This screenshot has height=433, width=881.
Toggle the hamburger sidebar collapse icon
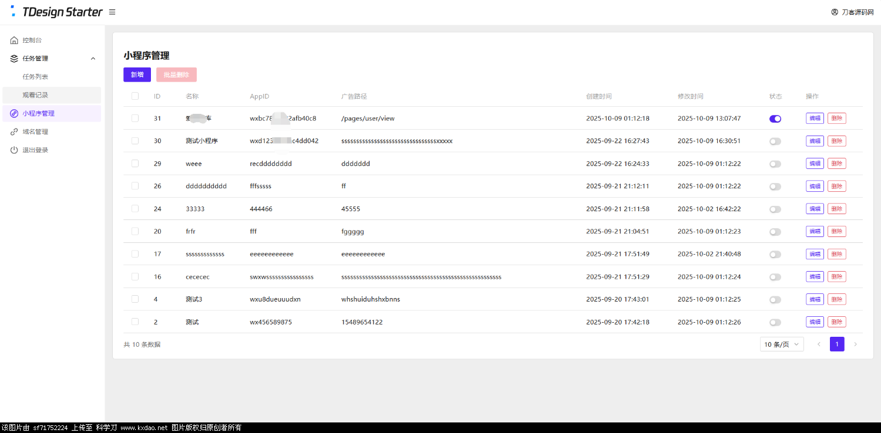[x=112, y=12]
